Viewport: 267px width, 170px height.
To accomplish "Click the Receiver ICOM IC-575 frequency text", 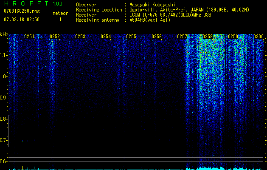I will click(x=170, y=15).
